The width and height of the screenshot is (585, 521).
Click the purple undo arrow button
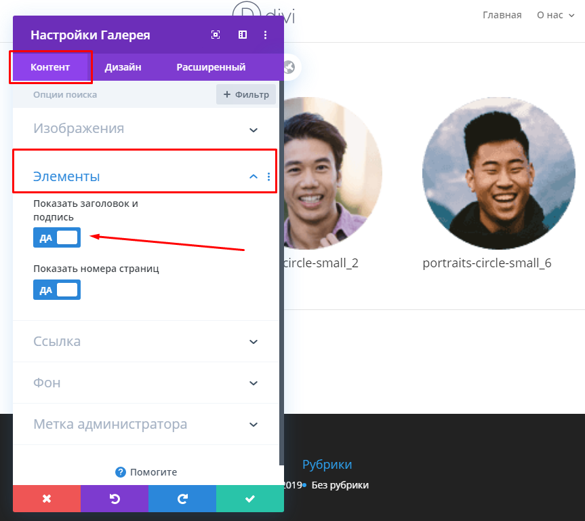[x=115, y=499]
